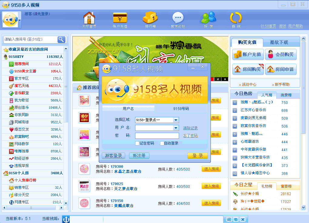Click the 天之梦点歌台 room thumbnail
The image size is (309, 223).
pos(84,186)
